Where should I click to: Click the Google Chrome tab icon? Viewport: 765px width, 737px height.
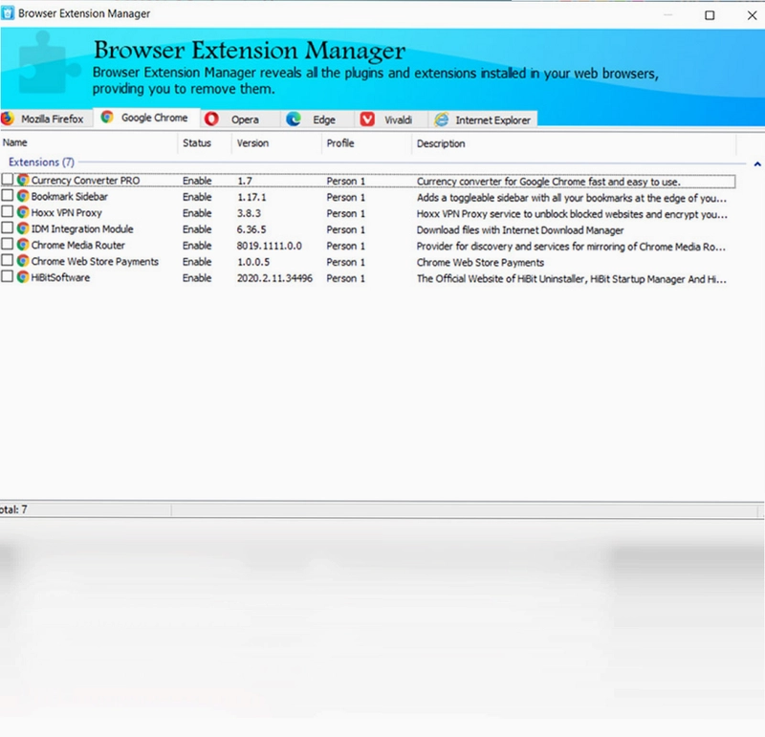[x=107, y=117]
